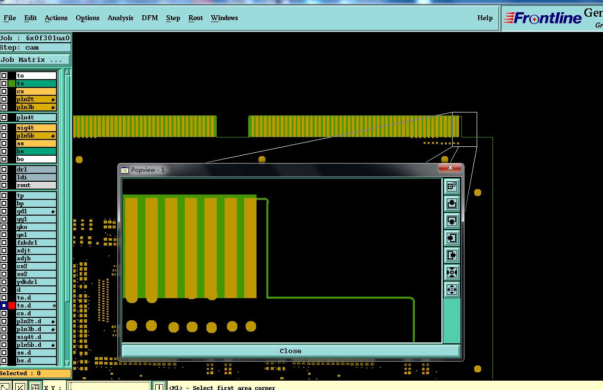Viewport: 603px width, 390px height.
Task: Click the Step: cam label
Action: click(x=35, y=48)
